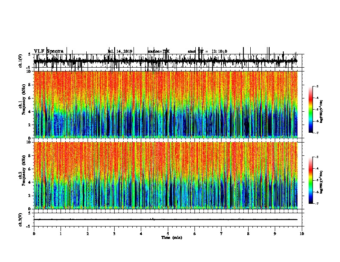Click time axis tick label "1"
This screenshot has height=262, width=340.
tap(61, 234)
